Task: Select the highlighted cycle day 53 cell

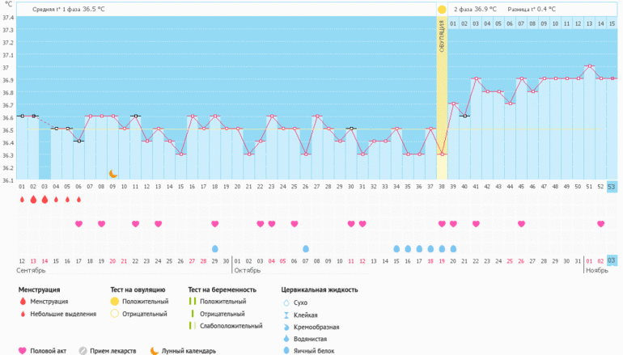Action: tap(612, 187)
